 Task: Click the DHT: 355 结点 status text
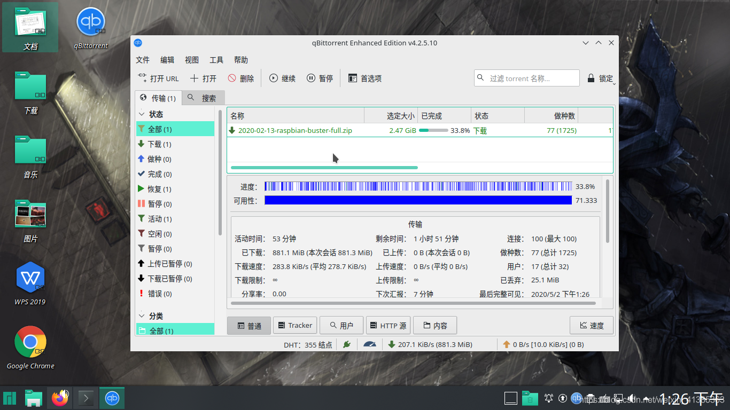coord(308,344)
